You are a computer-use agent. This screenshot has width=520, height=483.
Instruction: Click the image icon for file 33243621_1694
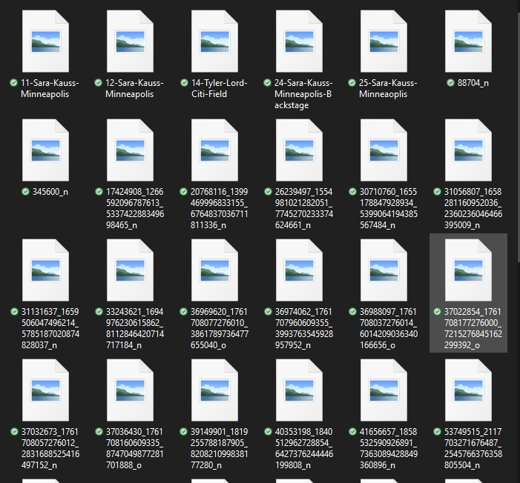130,270
